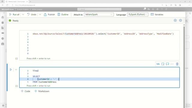Viewport: 192px width, 108px height.
Task: Open a new browser tab with plus
Action: (x=31, y=1)
